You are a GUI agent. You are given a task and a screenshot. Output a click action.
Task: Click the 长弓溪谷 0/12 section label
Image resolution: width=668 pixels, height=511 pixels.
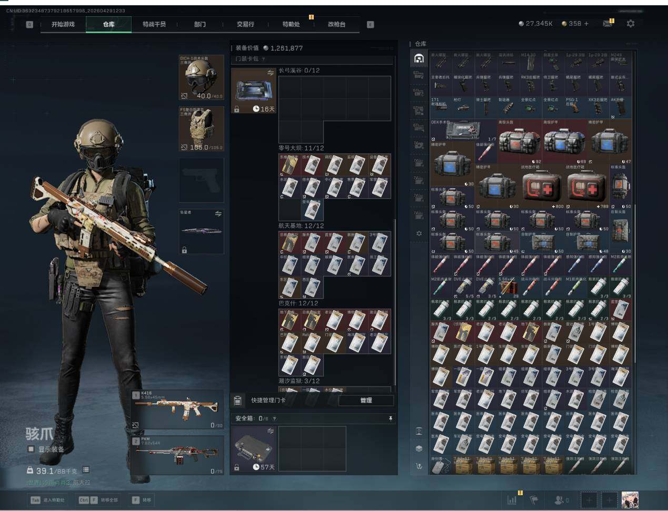(x=299, y=70)
